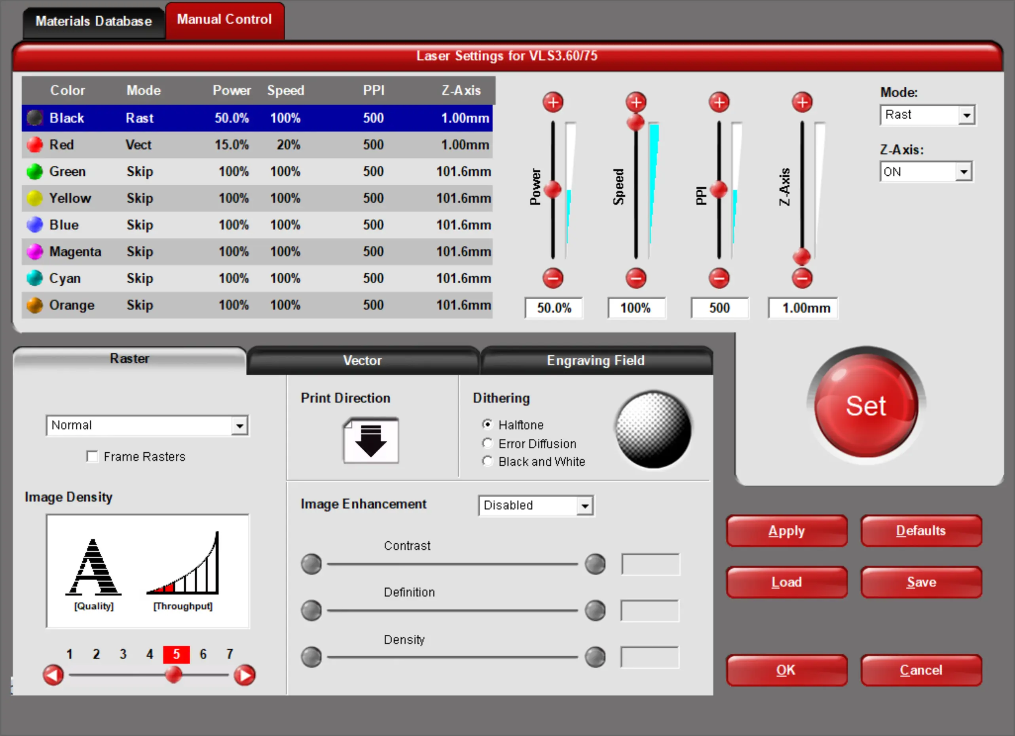Open the Z-Axis ON dropdown
This screenshot has width=1015, height=736.
click(926, 171)
